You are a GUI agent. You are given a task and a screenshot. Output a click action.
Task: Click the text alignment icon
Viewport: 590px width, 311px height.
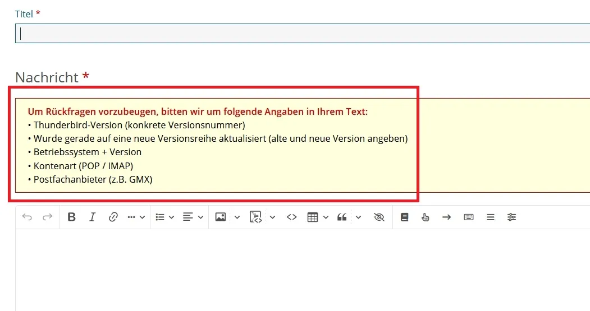click(187, 217)
